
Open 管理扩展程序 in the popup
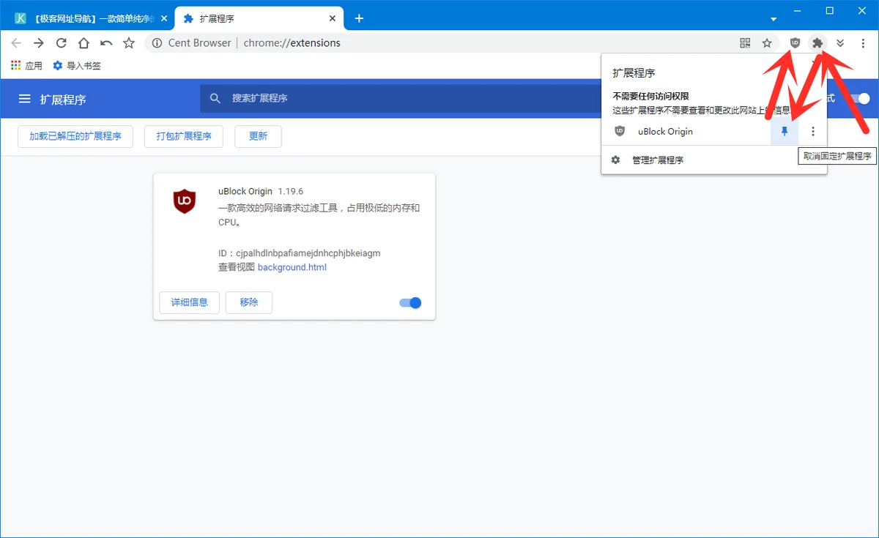[x=714, y=160]
